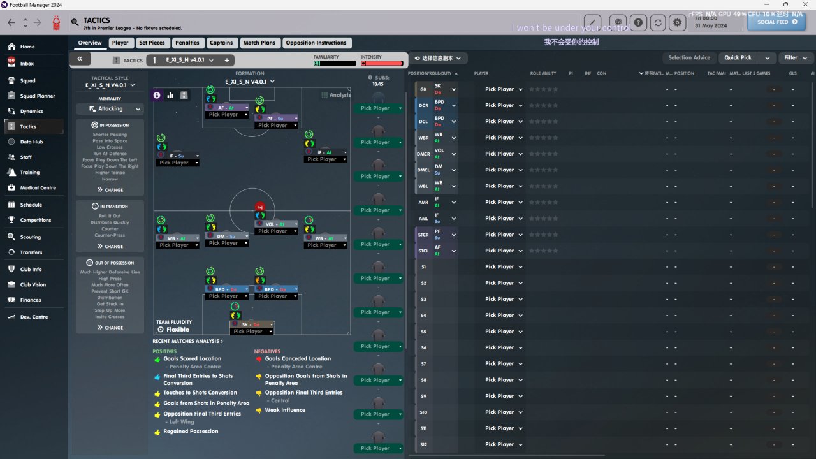Open the Filter dropdown

[796, 58]
